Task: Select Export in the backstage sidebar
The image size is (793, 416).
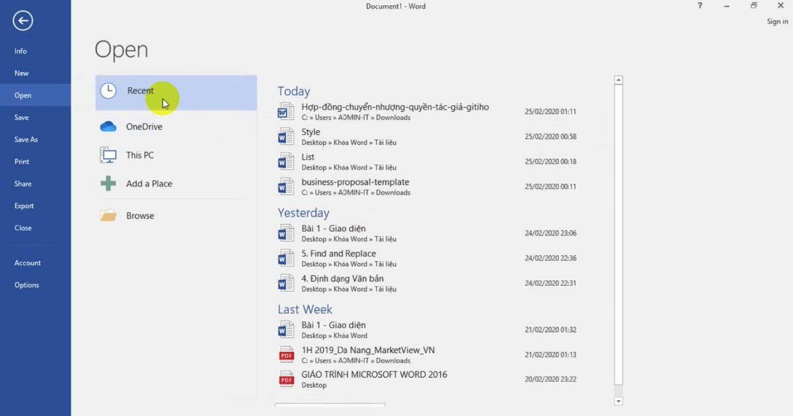Action: [24, 206]
